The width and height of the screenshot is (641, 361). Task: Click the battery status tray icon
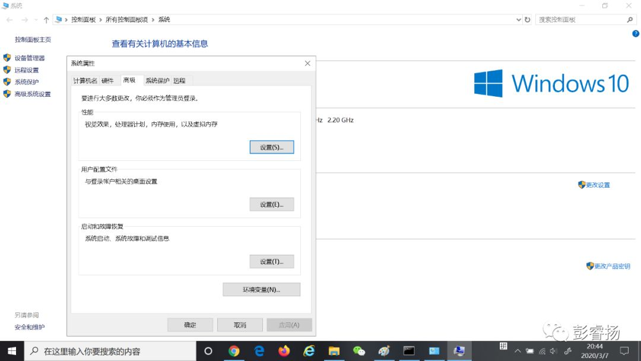point(530,351)
